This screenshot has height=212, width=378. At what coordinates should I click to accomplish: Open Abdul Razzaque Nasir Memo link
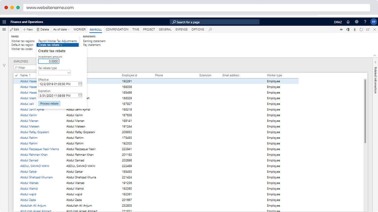tap(40, 149)
